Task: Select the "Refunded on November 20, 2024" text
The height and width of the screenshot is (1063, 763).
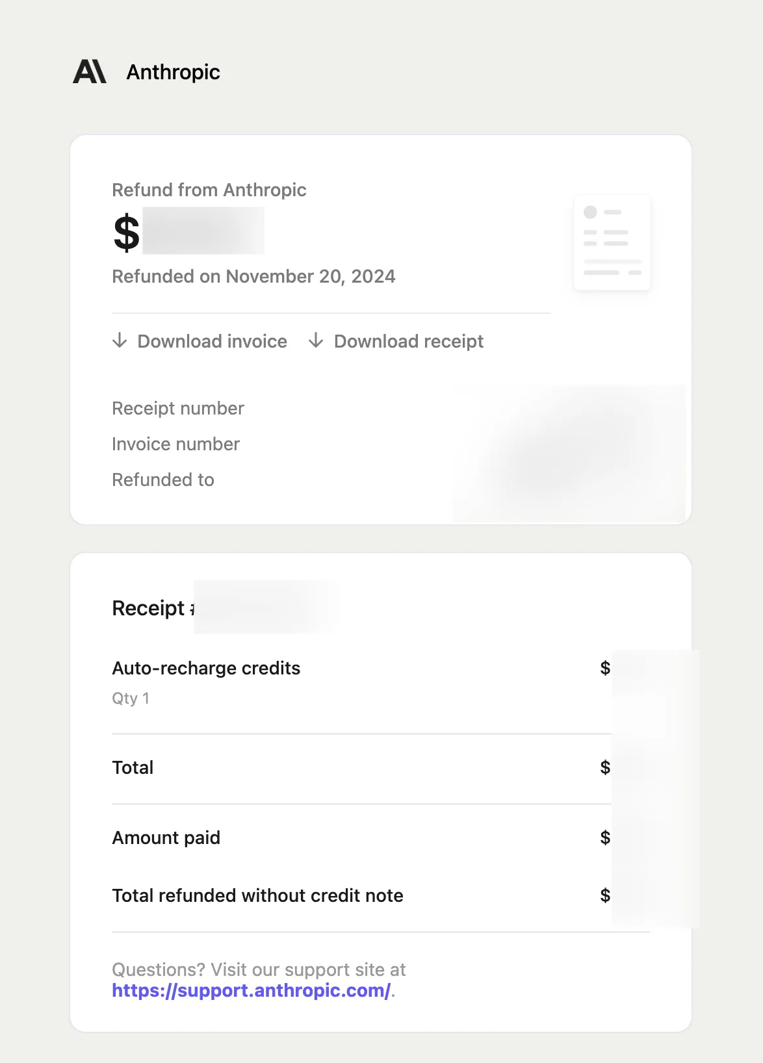Action: [x=253, y=277]
